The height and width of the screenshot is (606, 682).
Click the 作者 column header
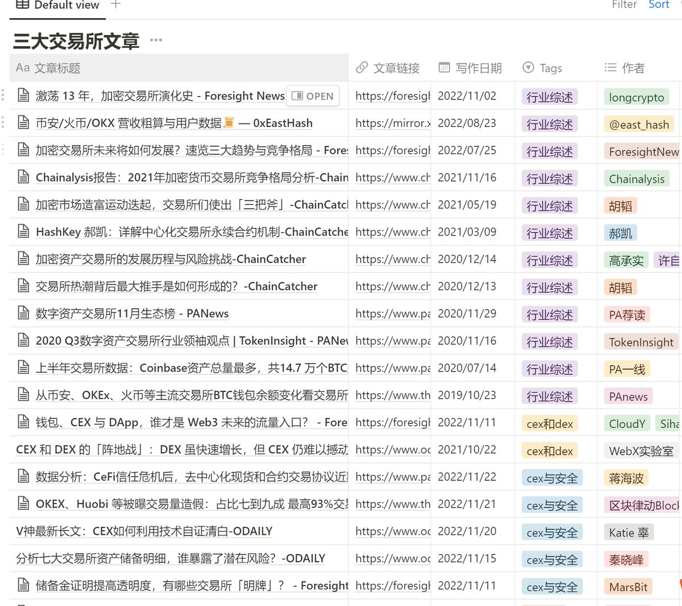pyautogui.click(x=639, y=68)
